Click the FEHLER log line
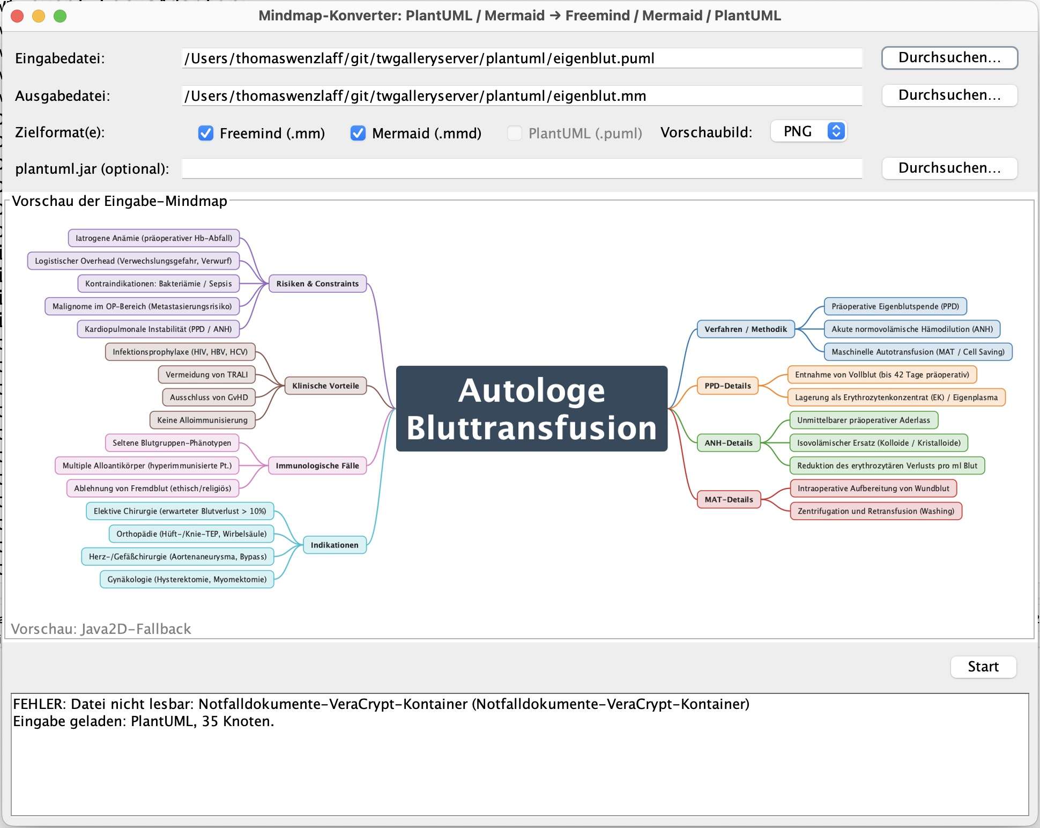1040x828 pixels. point(381,704)
